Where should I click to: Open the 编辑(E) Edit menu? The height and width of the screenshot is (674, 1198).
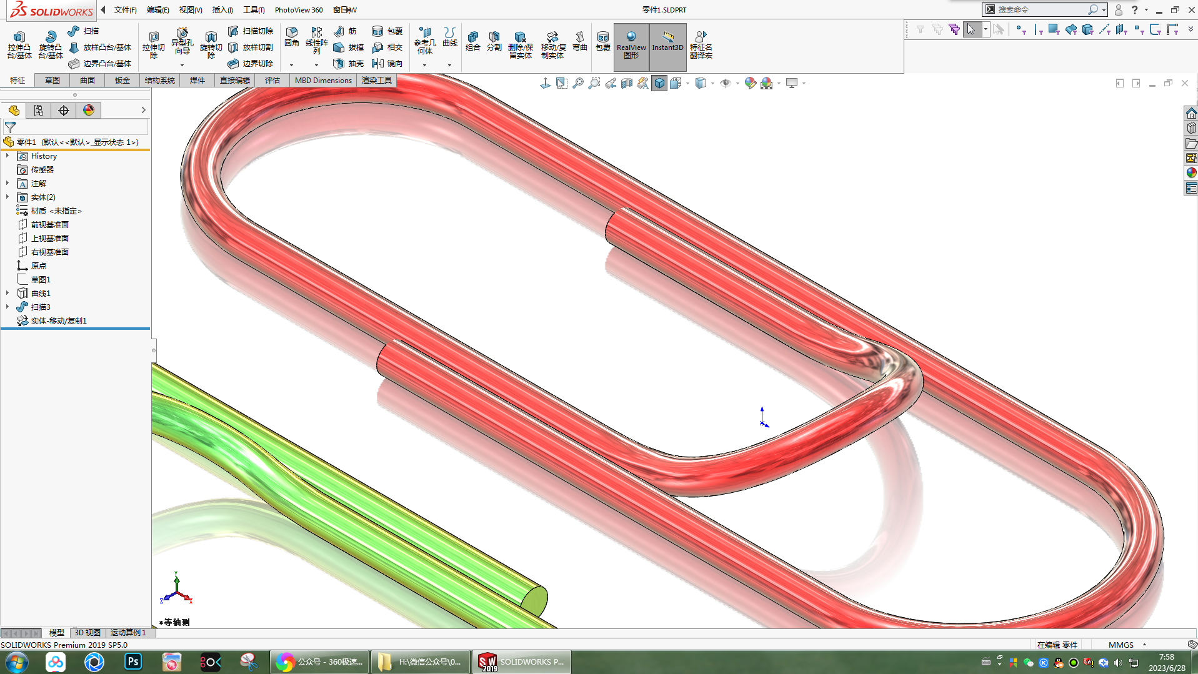[x=158, y=9]
